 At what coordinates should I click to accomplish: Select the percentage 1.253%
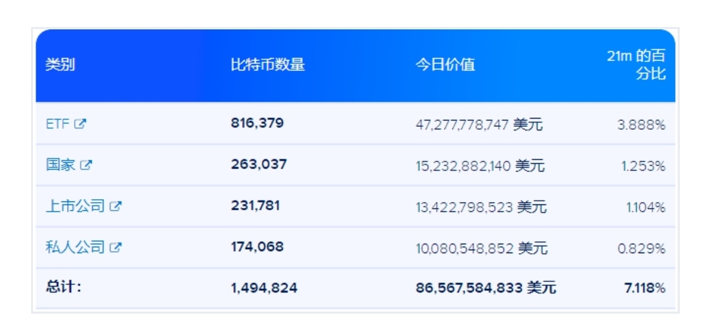[644, 166]
